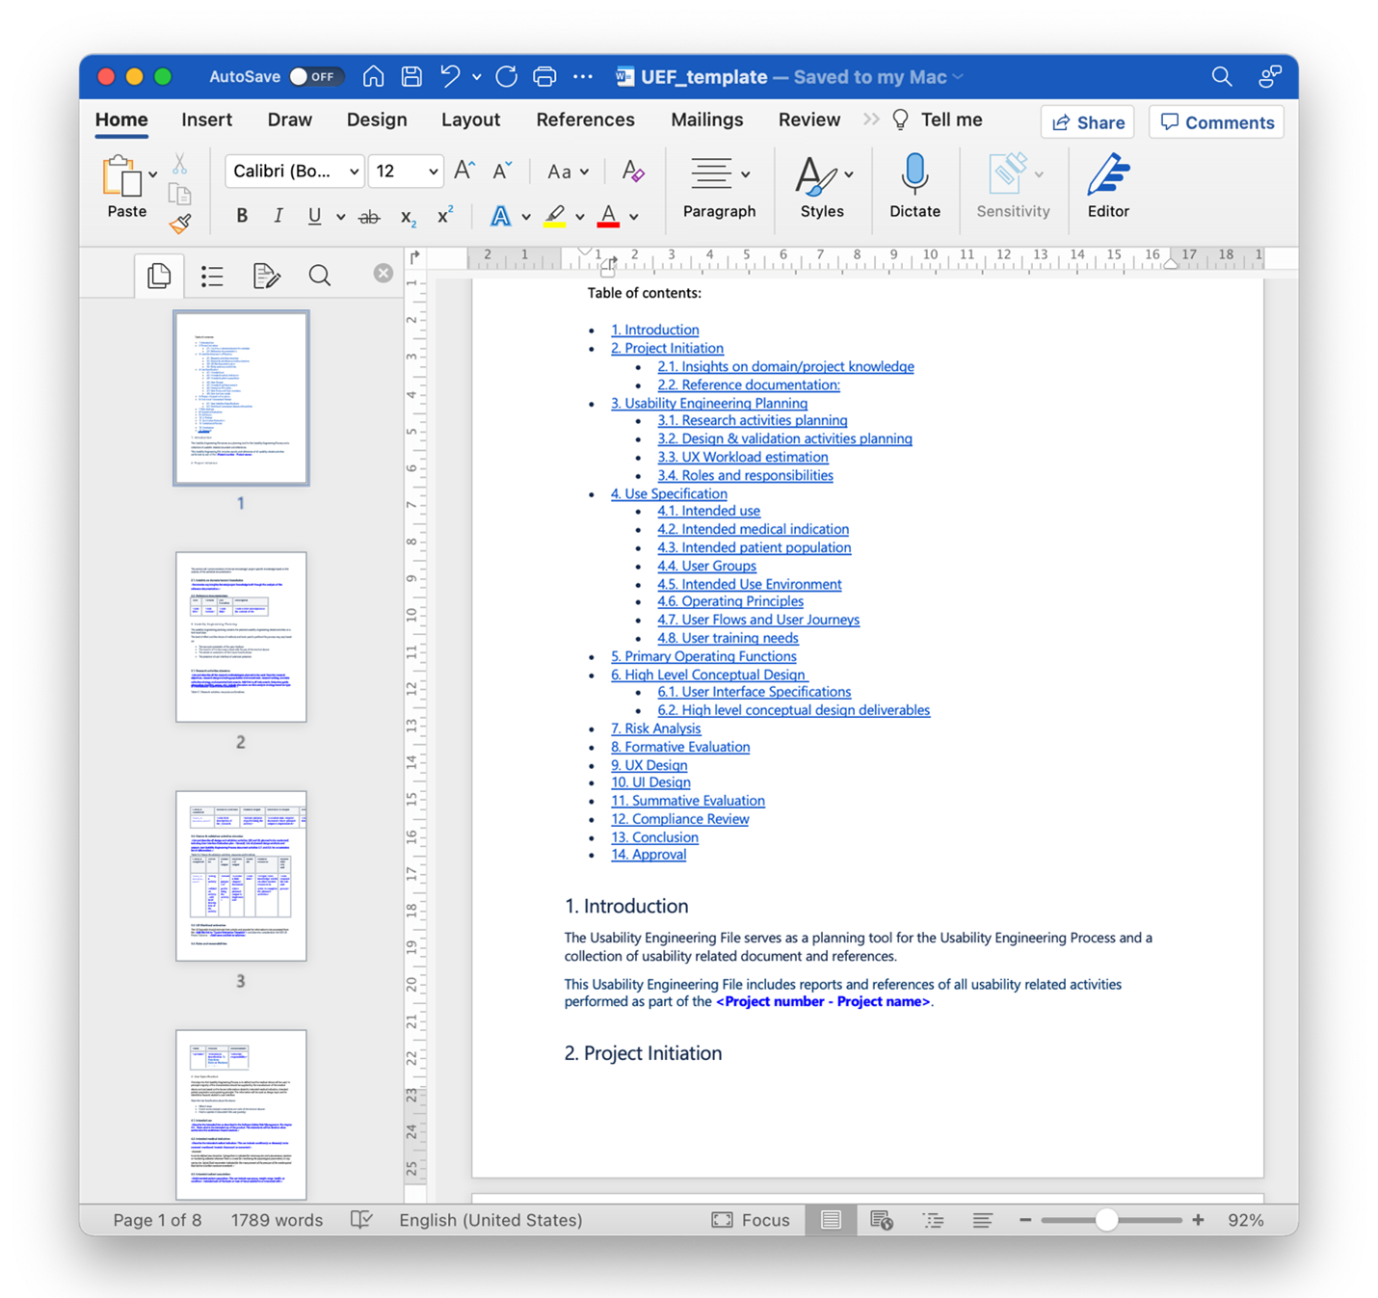
Task: Click the Print icon in the toolbar
Action: pos(544,75)
